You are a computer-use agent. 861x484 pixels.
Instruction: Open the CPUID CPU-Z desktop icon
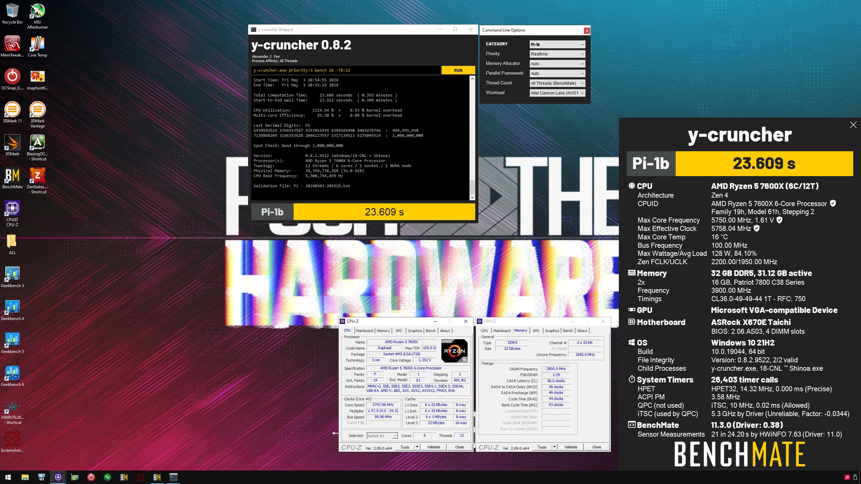pos(12,213)
